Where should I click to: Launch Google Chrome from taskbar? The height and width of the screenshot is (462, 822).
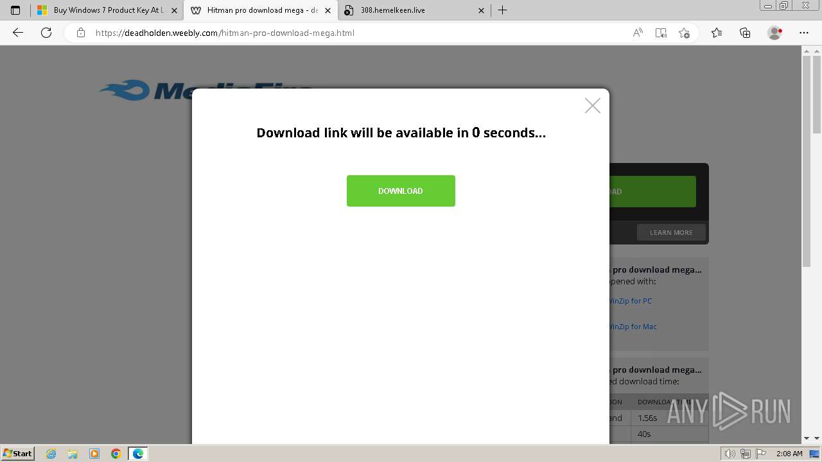[116, 454]
